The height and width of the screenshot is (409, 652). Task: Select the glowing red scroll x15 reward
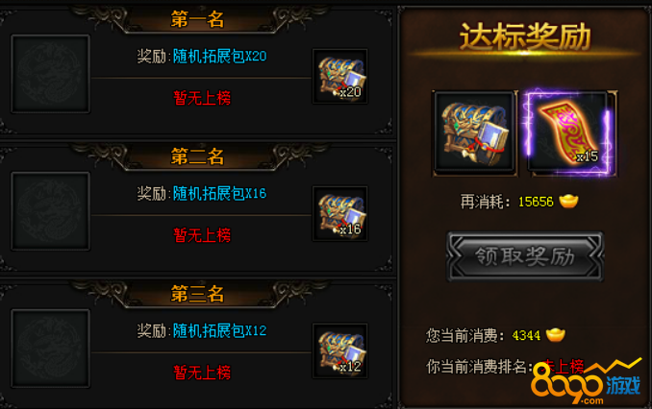click(570, 132)
